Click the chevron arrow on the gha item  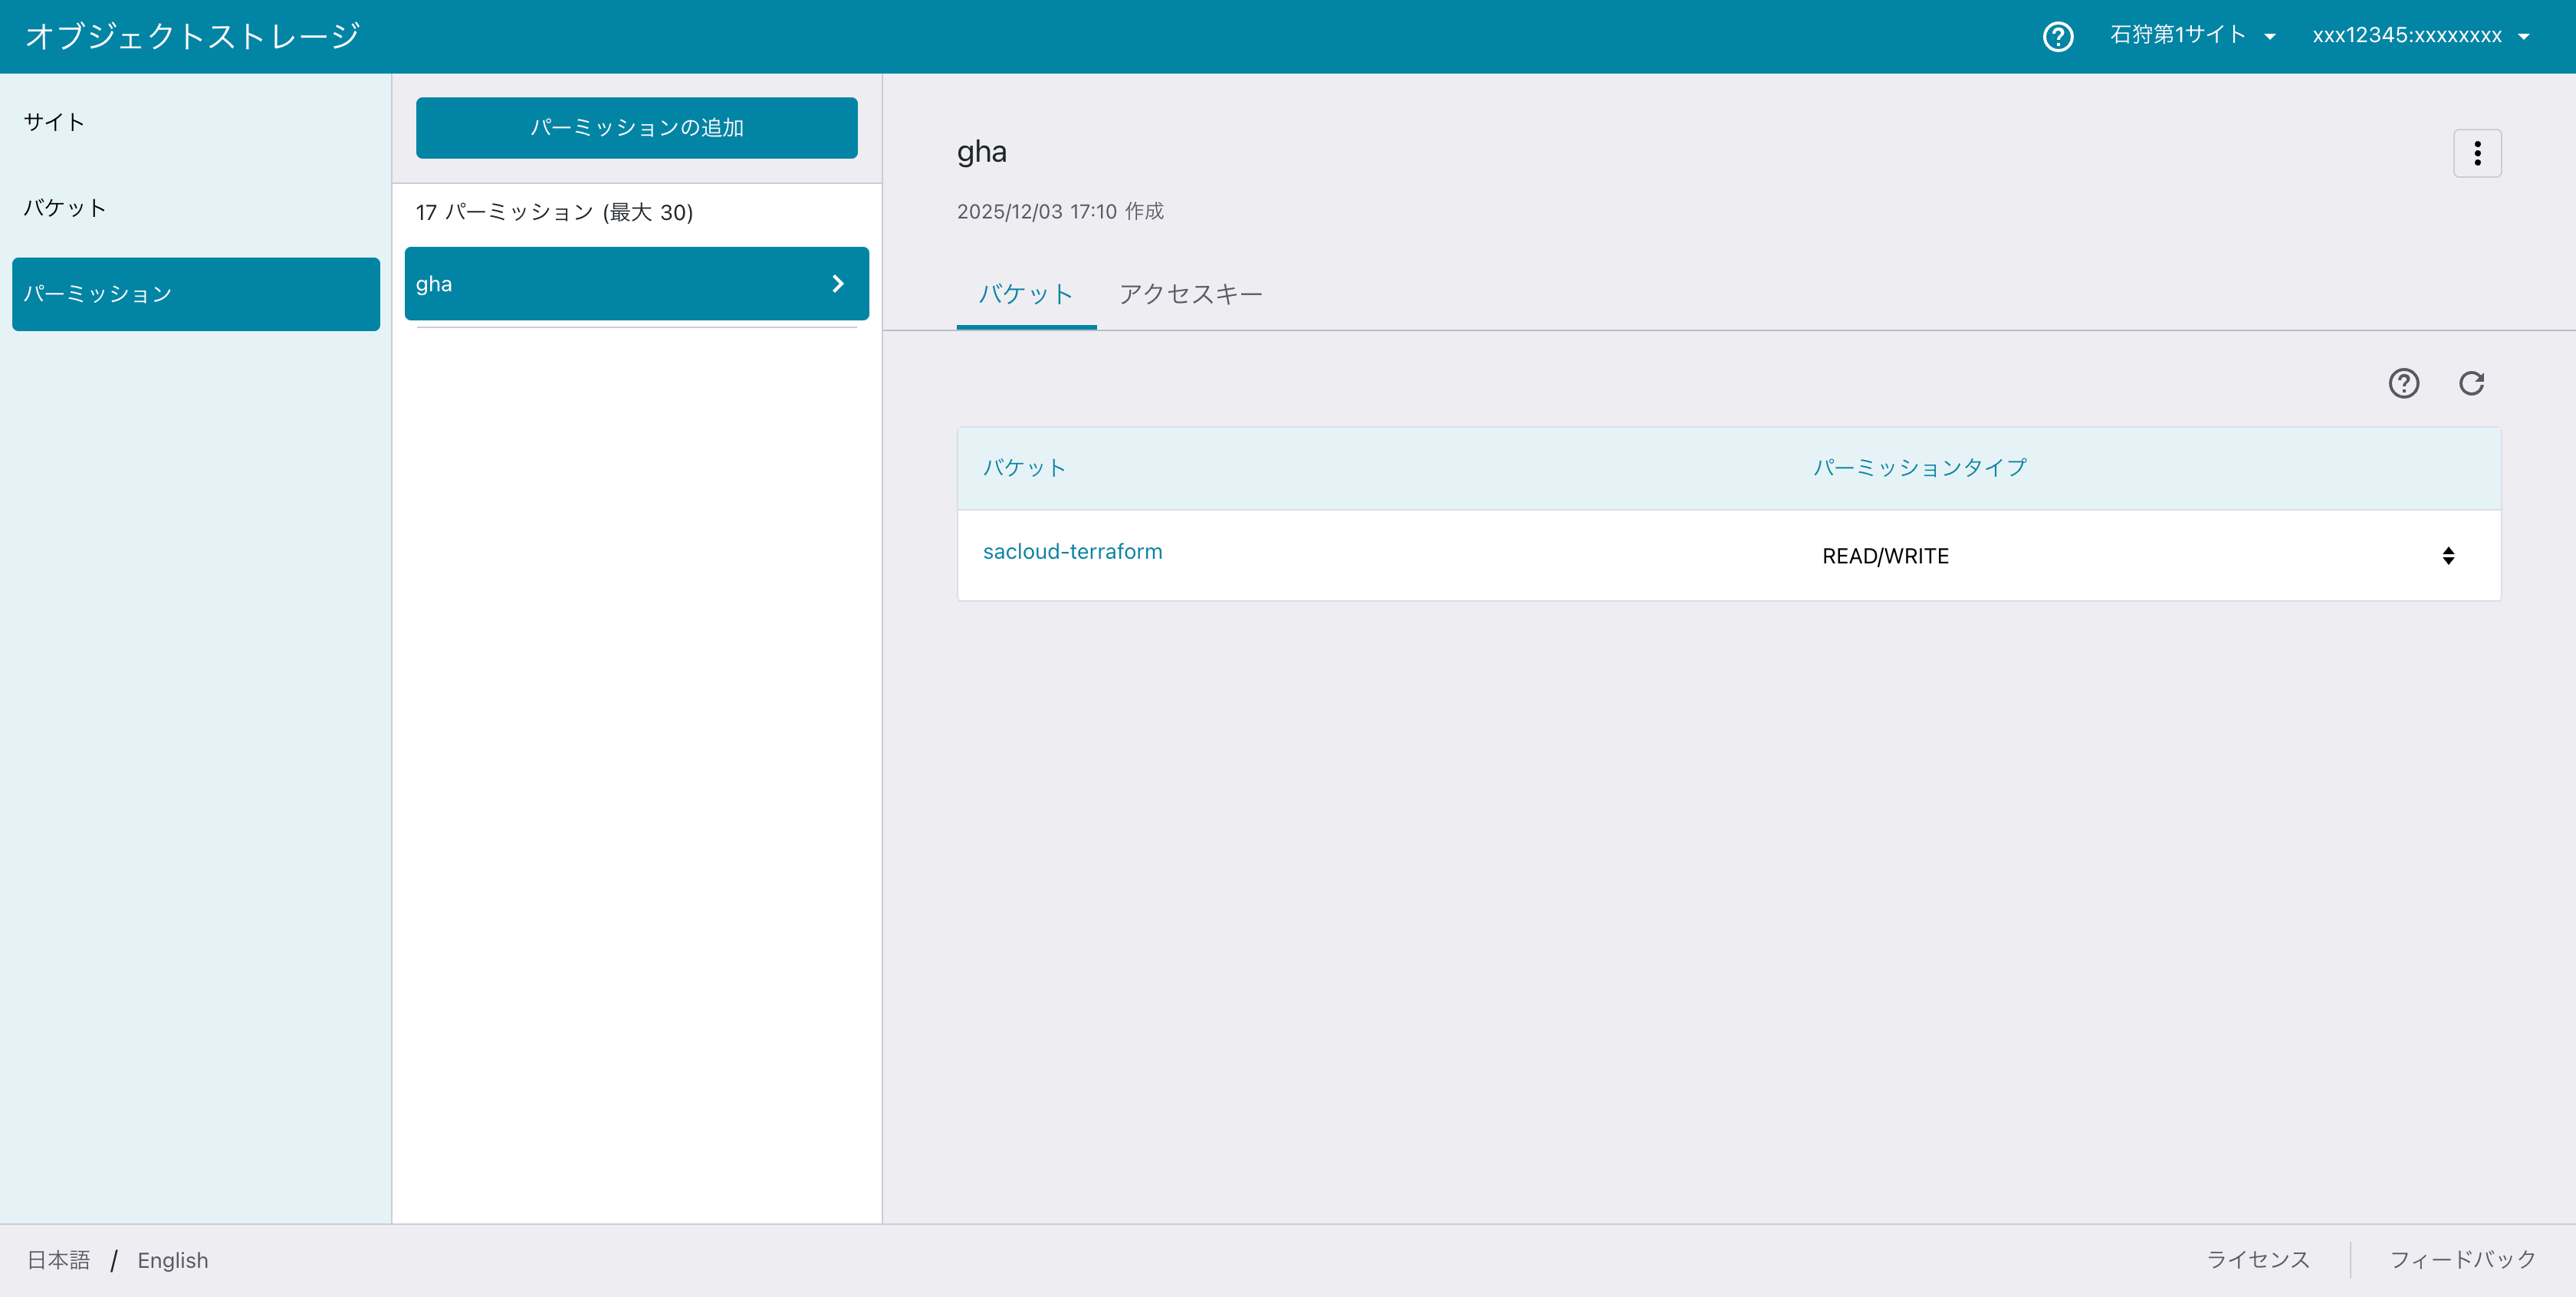click(838, 284)
